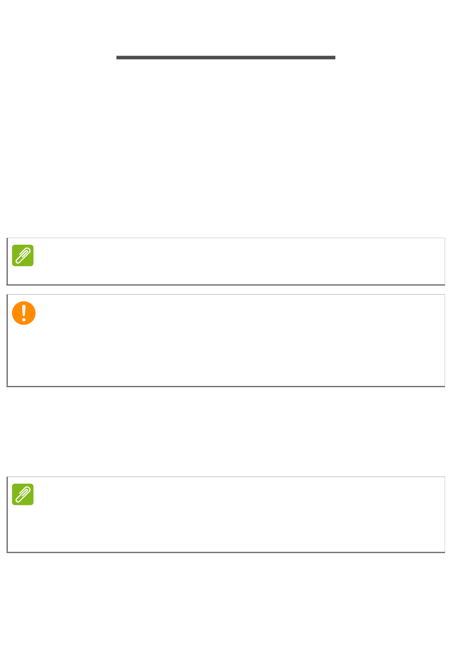Click the top border of the upper note box
Screen dimensions: 459x668
(x=226, y=238)
